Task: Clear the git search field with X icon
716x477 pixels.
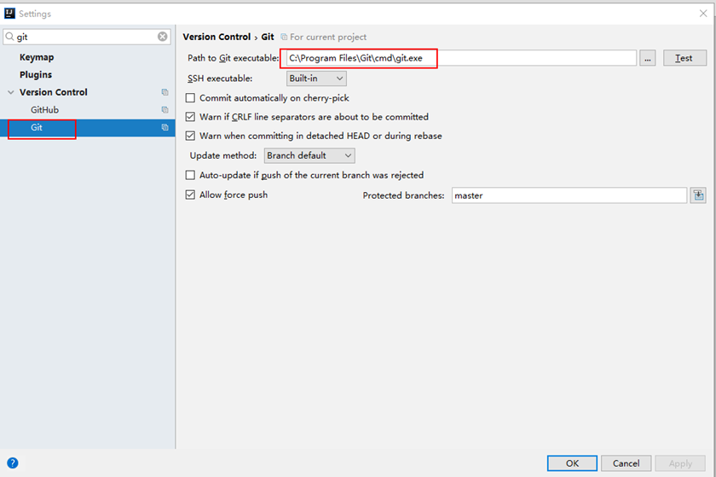Action: coord(163,37)
